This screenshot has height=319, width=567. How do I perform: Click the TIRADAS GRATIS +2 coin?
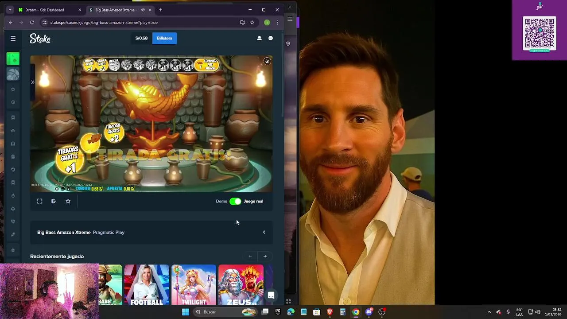113,133
